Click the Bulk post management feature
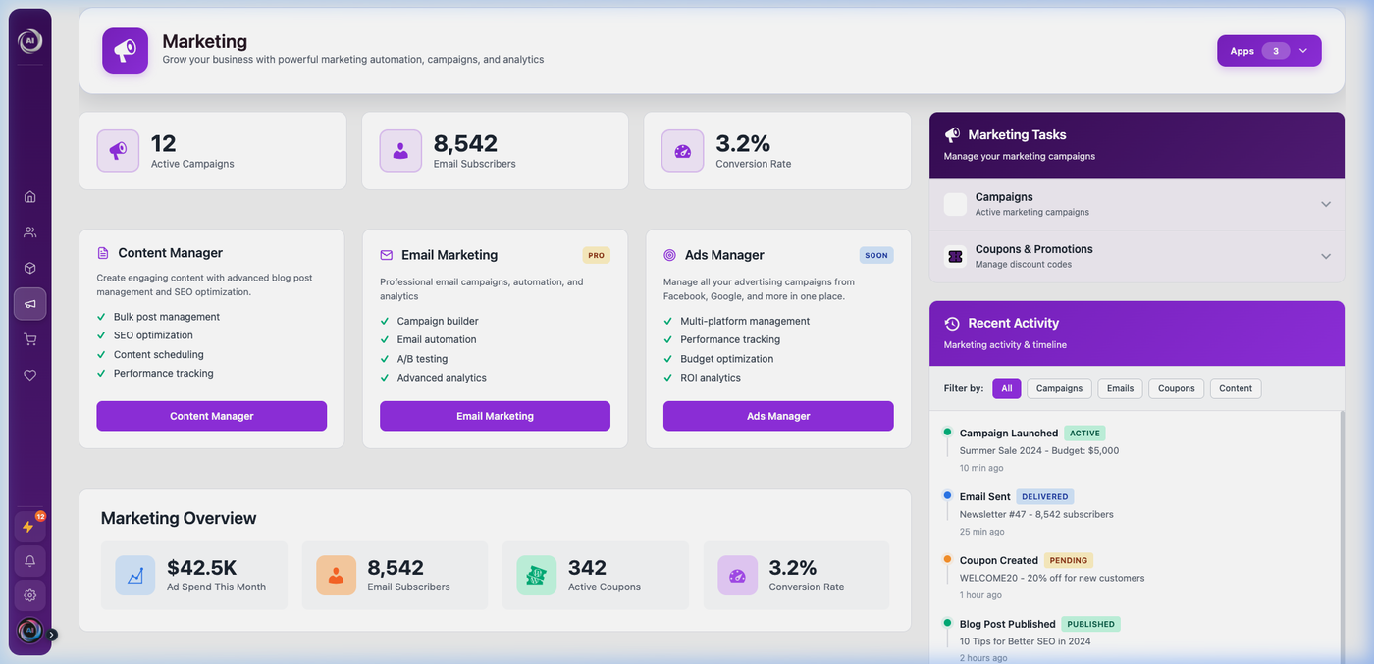Viewport: 1374px width, 664px height. [x=167, y=317]
